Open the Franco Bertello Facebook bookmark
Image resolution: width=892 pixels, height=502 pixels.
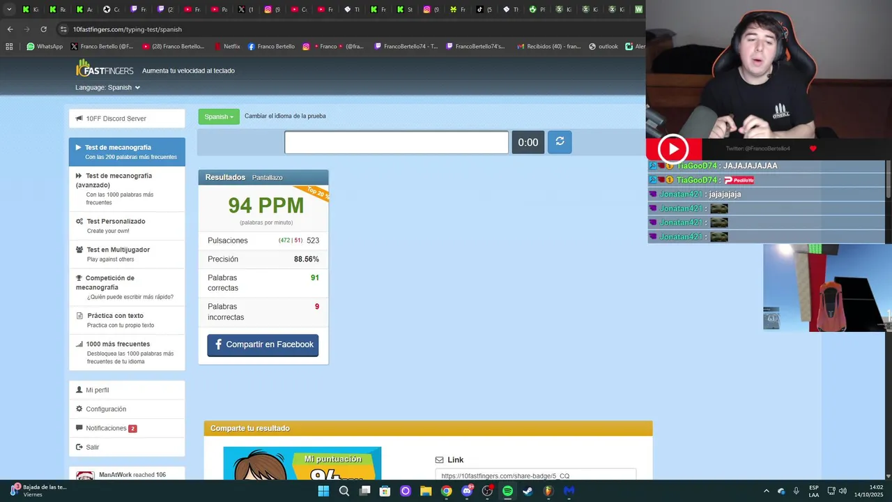[271, 47]
